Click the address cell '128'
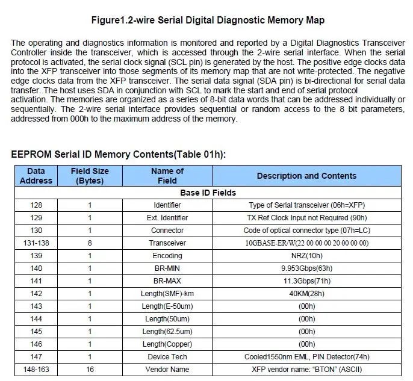The width and height of the screenshot is (413, 381). [36, 205]
